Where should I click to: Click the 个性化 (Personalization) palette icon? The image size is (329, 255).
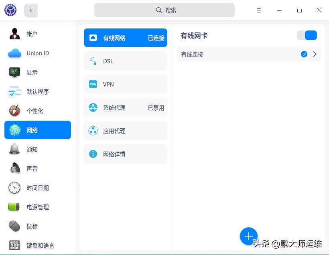(14, 111)
